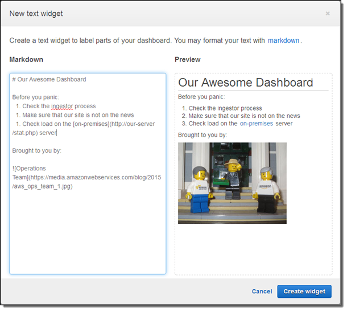Click the underlined word 'ingestor' in the editor
This screenshot has height=311, width=347.
click(x=65, y=106)
